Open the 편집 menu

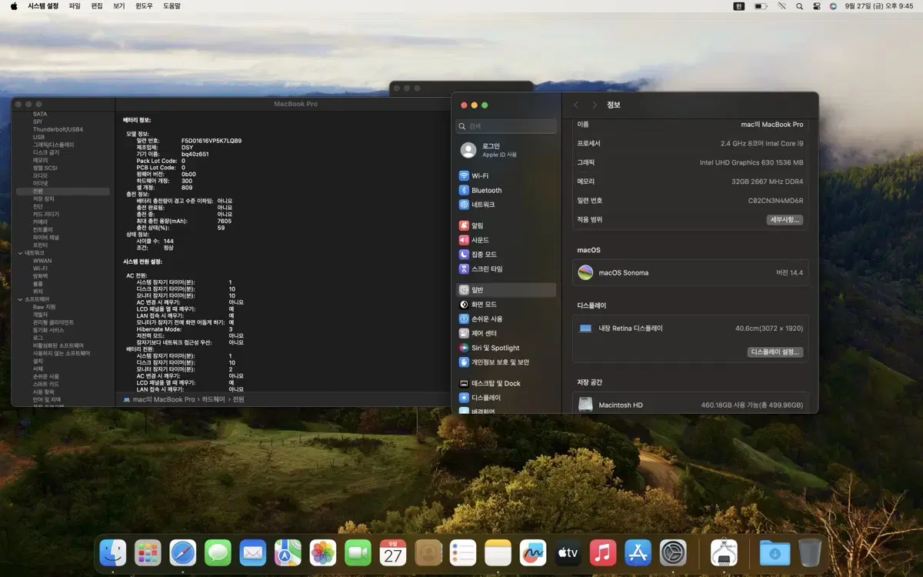[x=97, y=6]
